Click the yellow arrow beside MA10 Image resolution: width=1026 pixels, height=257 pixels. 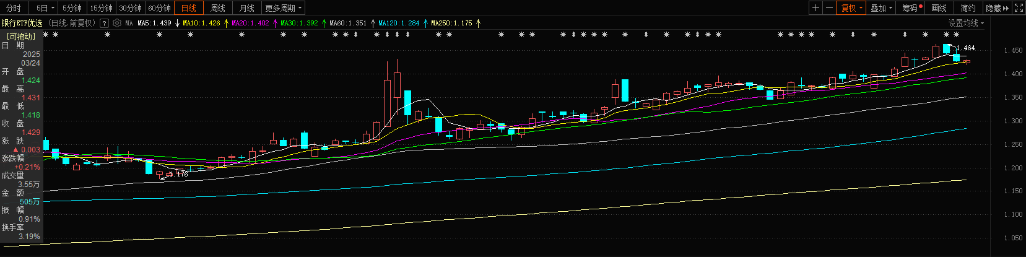point(226,23)
